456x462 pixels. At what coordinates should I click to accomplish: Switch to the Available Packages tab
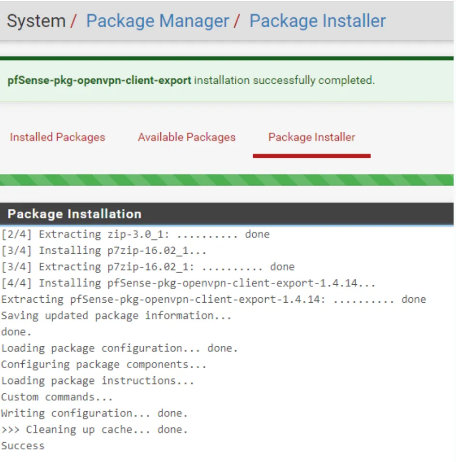coord(186,137)
